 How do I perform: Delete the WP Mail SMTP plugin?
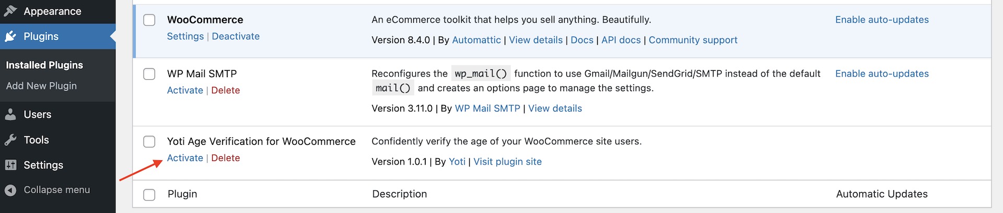coord(226,91)
